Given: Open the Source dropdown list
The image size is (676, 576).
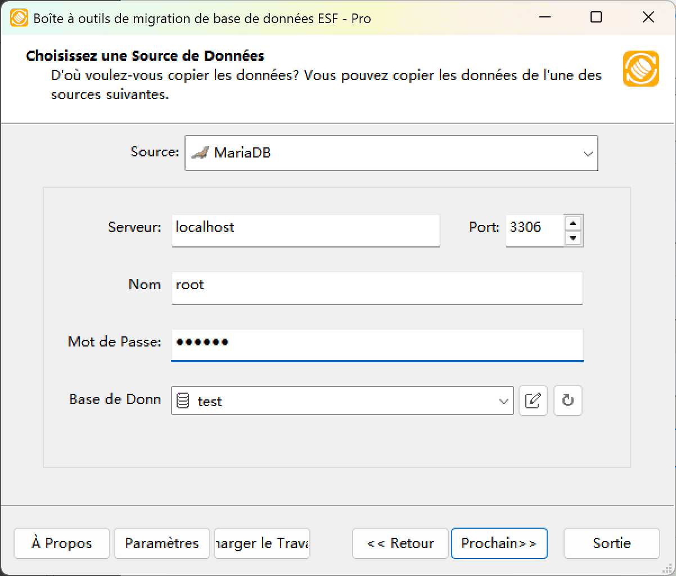Looking at the screenshot, I should tap(588, 152).
